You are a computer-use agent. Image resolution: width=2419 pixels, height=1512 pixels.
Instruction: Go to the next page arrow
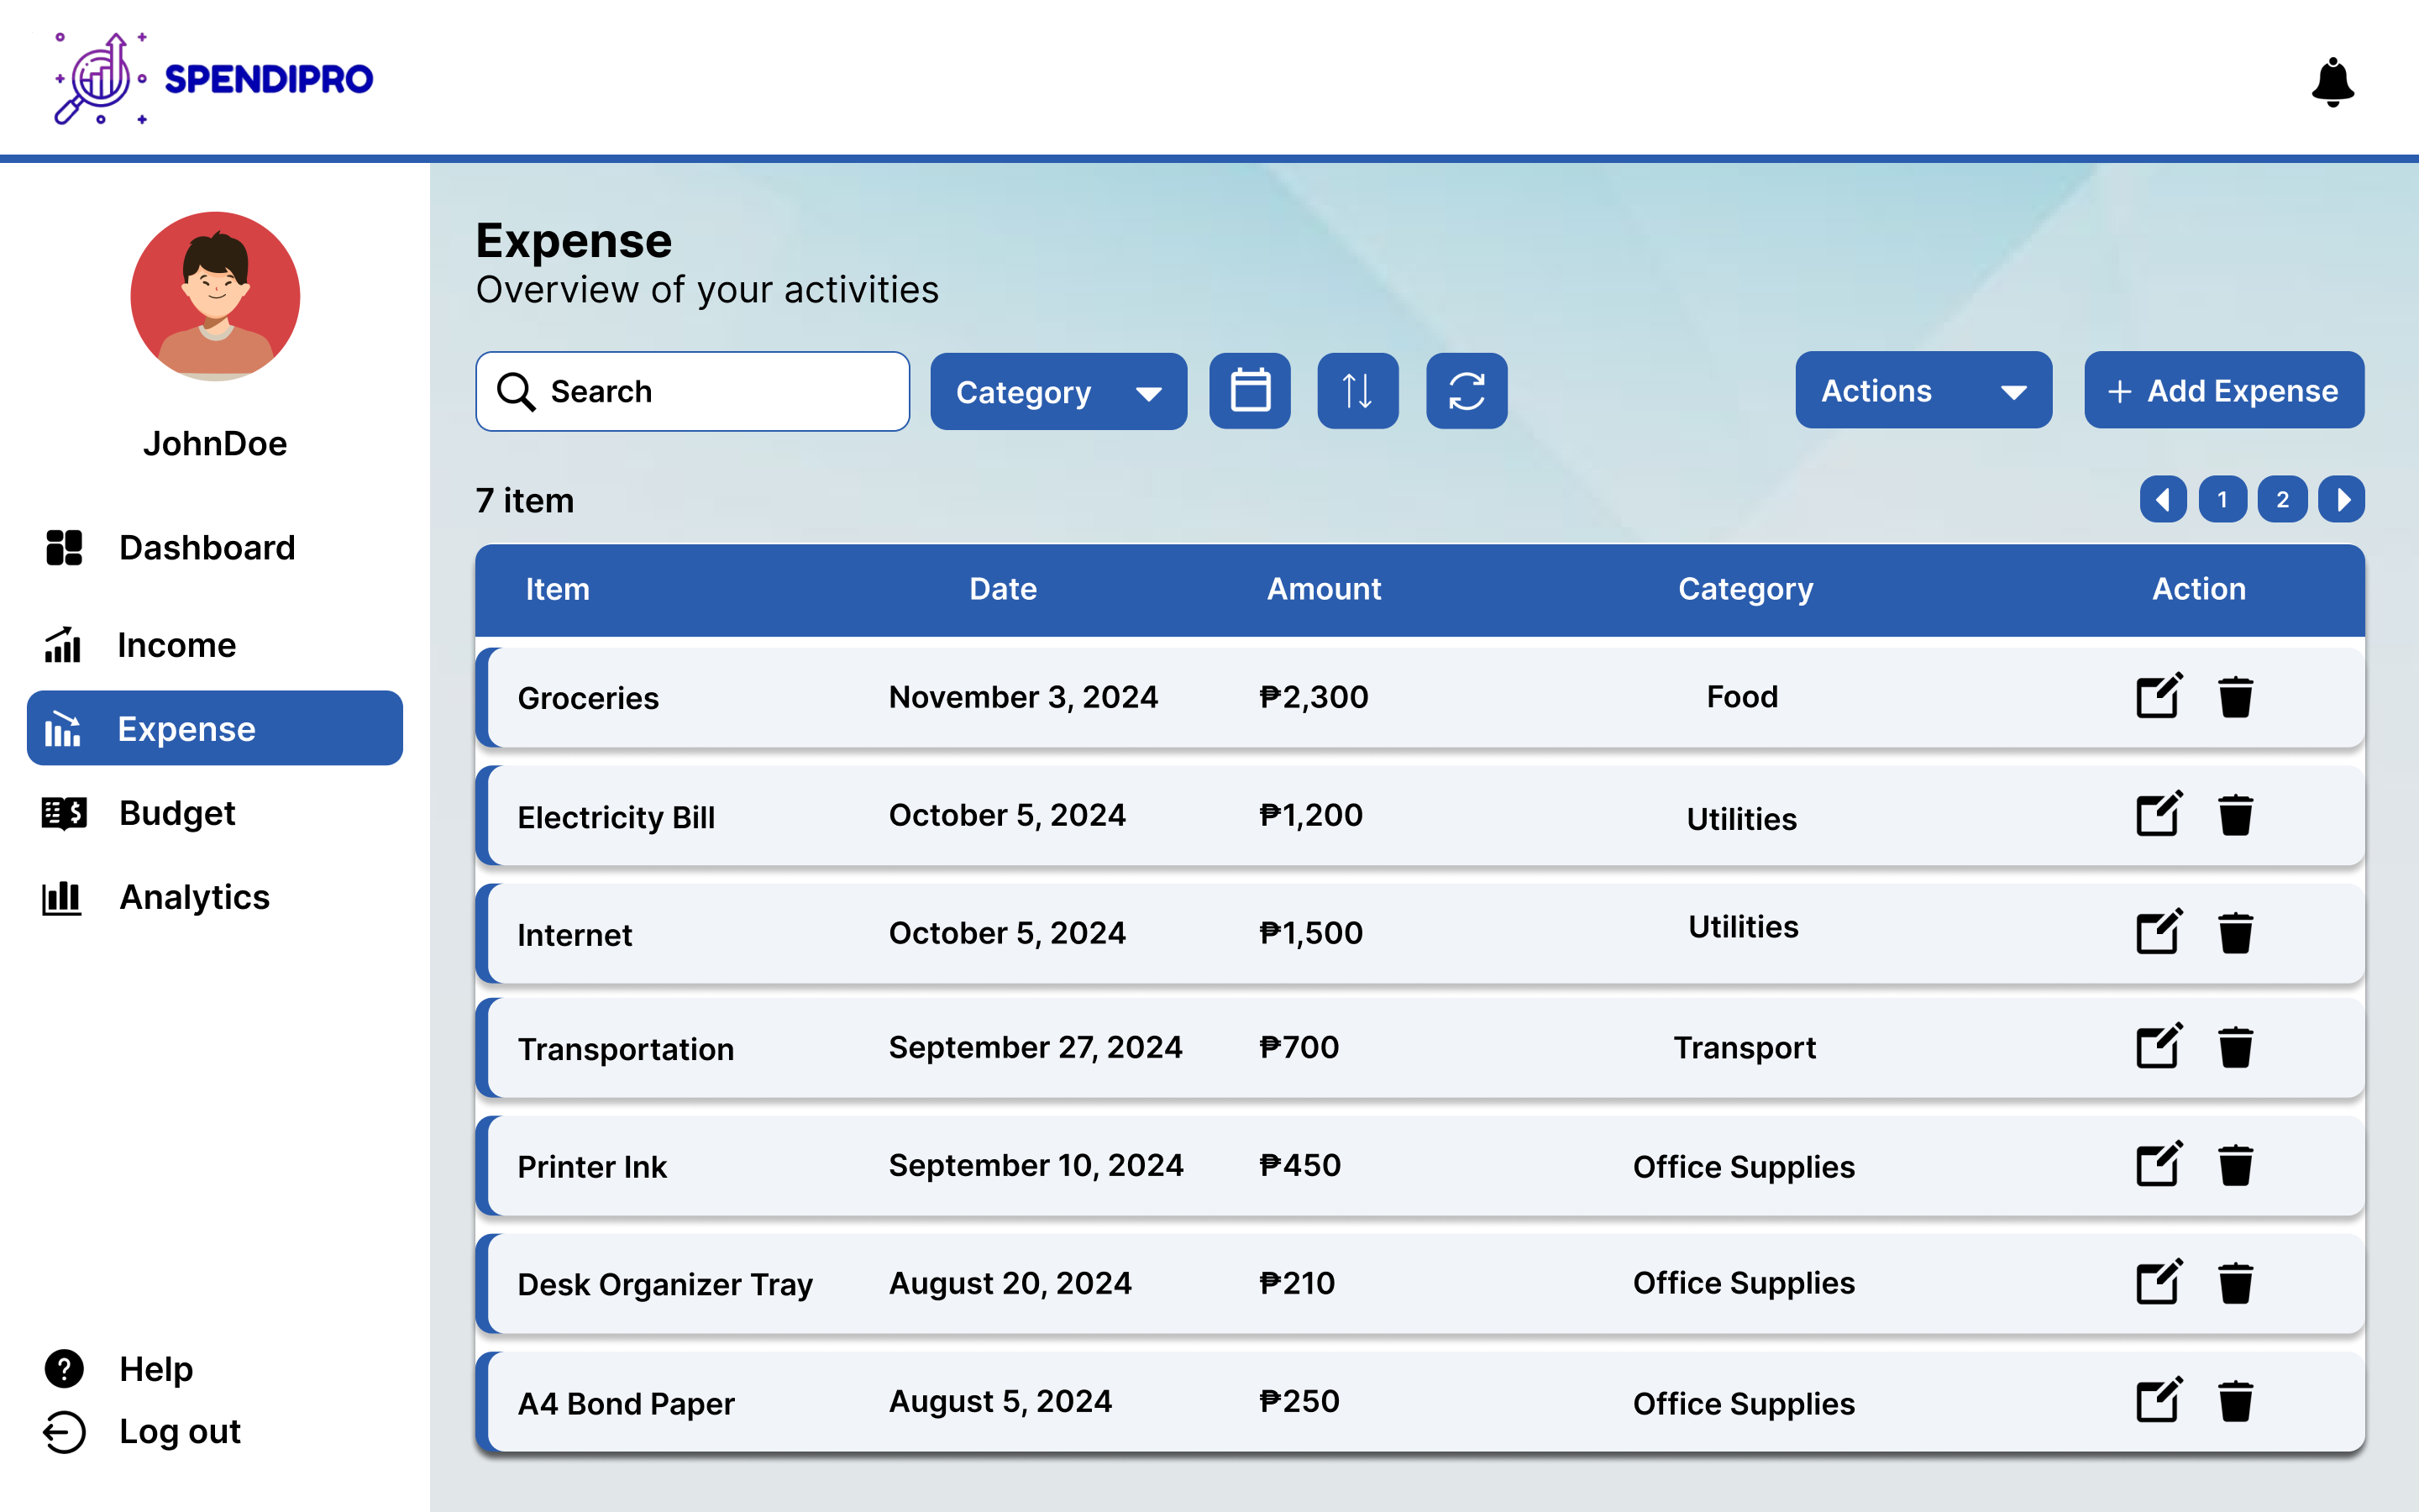point(2342,499)
